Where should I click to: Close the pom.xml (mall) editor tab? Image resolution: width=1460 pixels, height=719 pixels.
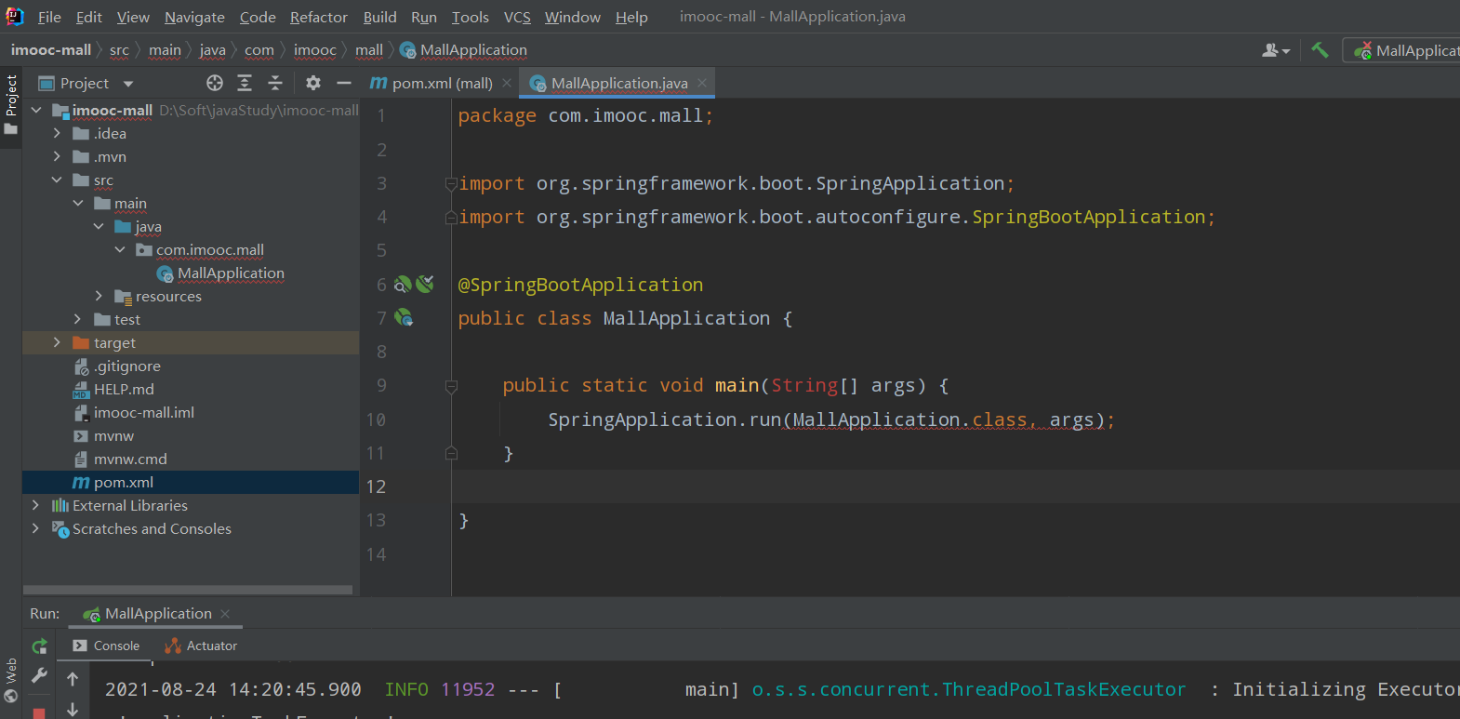(x=507, y=83)
